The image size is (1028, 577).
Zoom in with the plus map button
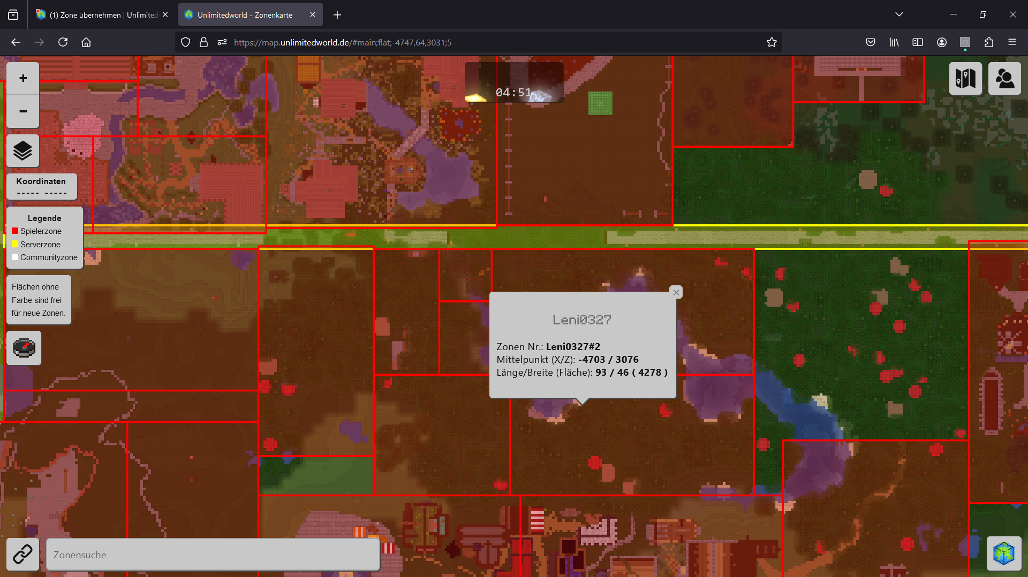[x=23, y=78]
